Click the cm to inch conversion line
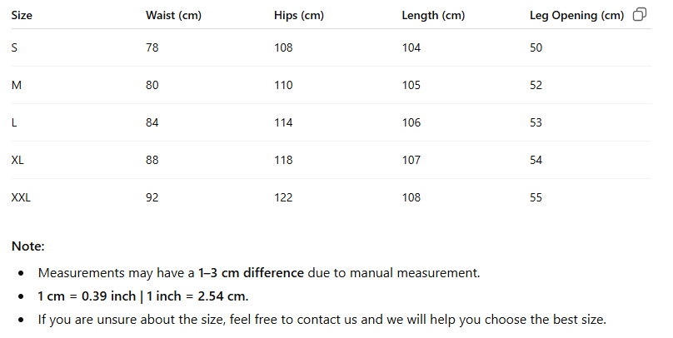The height and width of the screenshot is (338, 673). click(x=143, y=296)
